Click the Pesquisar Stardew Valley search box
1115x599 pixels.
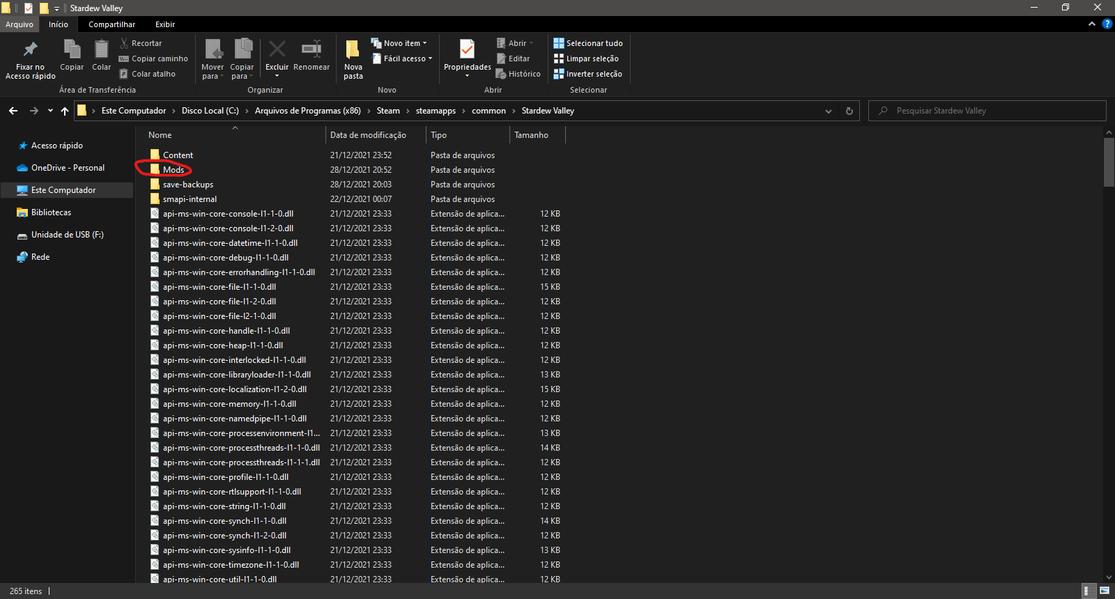[x=987, y=111]
